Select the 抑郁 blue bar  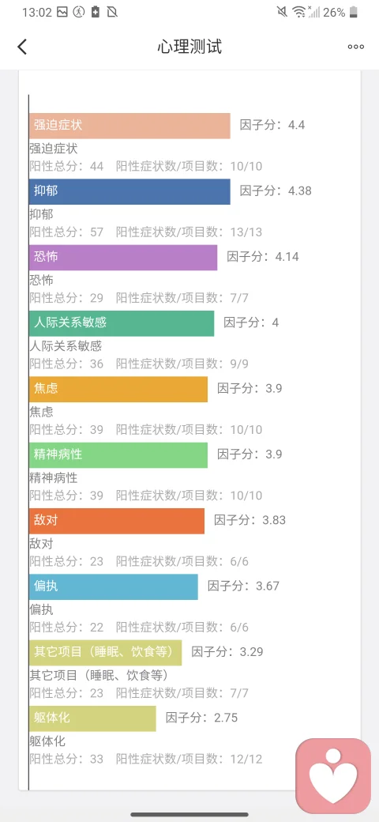click(129, 191)
